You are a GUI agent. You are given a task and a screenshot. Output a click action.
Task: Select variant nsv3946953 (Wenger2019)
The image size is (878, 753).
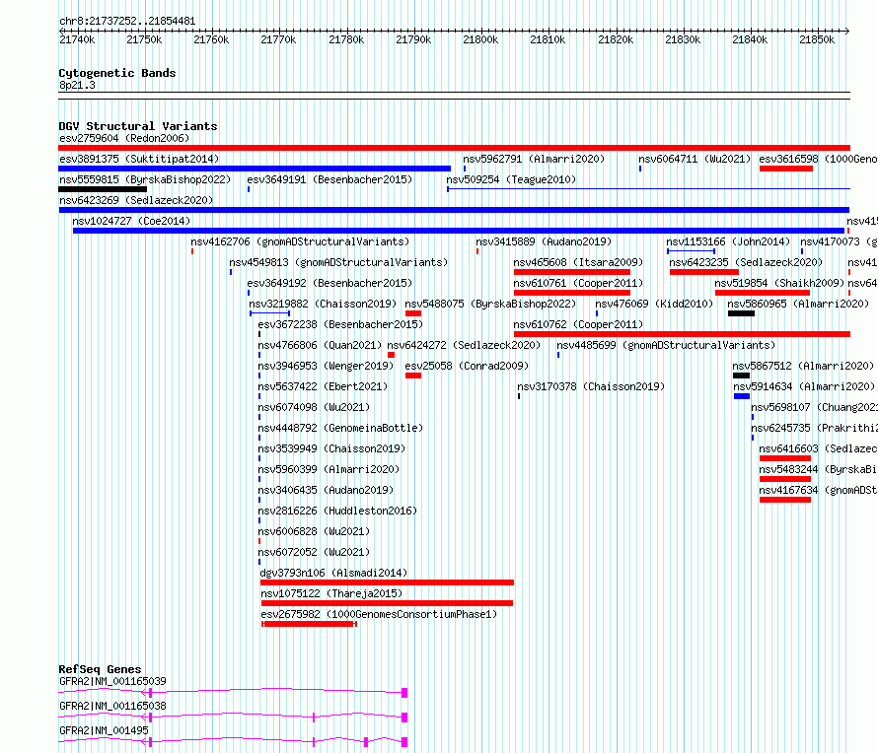[326, 366]
